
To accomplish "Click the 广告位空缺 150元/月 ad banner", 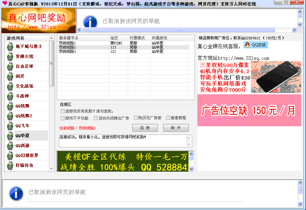I will [x=249, y=110].
